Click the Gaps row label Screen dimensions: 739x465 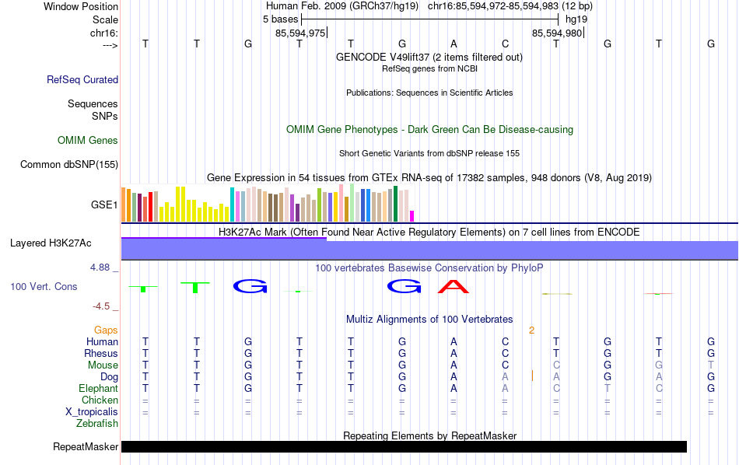[106, 330]
